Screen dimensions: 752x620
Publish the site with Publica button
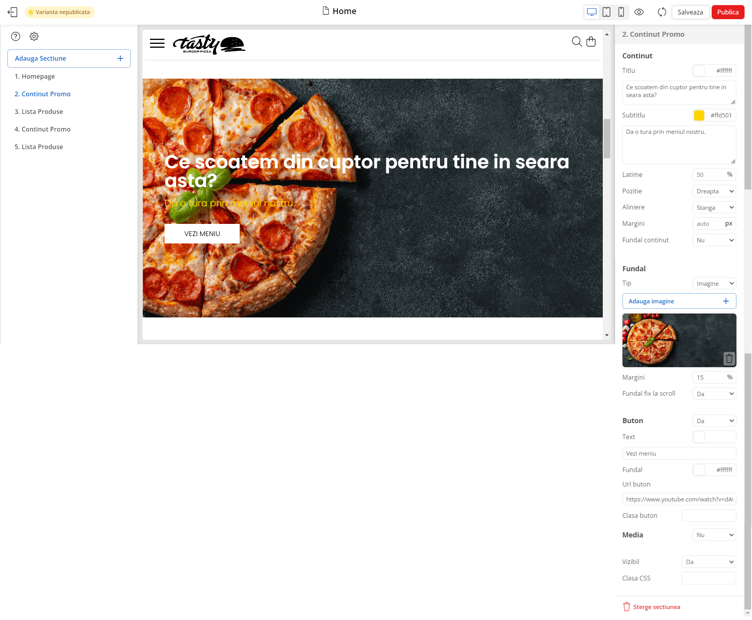point(727,12)
